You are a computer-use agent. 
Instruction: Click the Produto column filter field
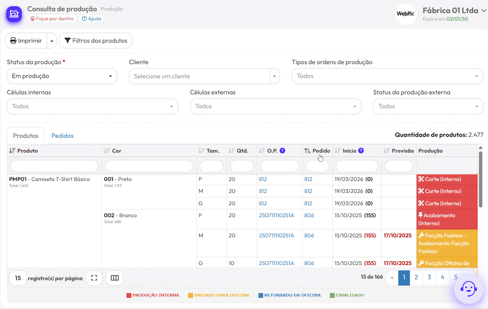click(x=54, y=166)
